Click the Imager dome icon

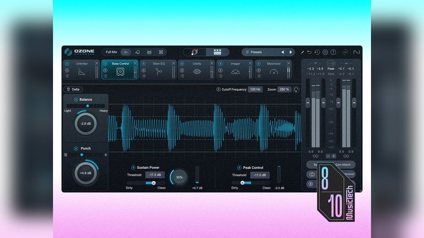(235, 72)
